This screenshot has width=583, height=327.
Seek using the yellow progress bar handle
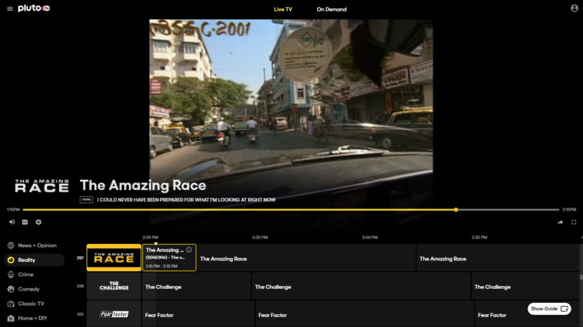coord(456,209)
